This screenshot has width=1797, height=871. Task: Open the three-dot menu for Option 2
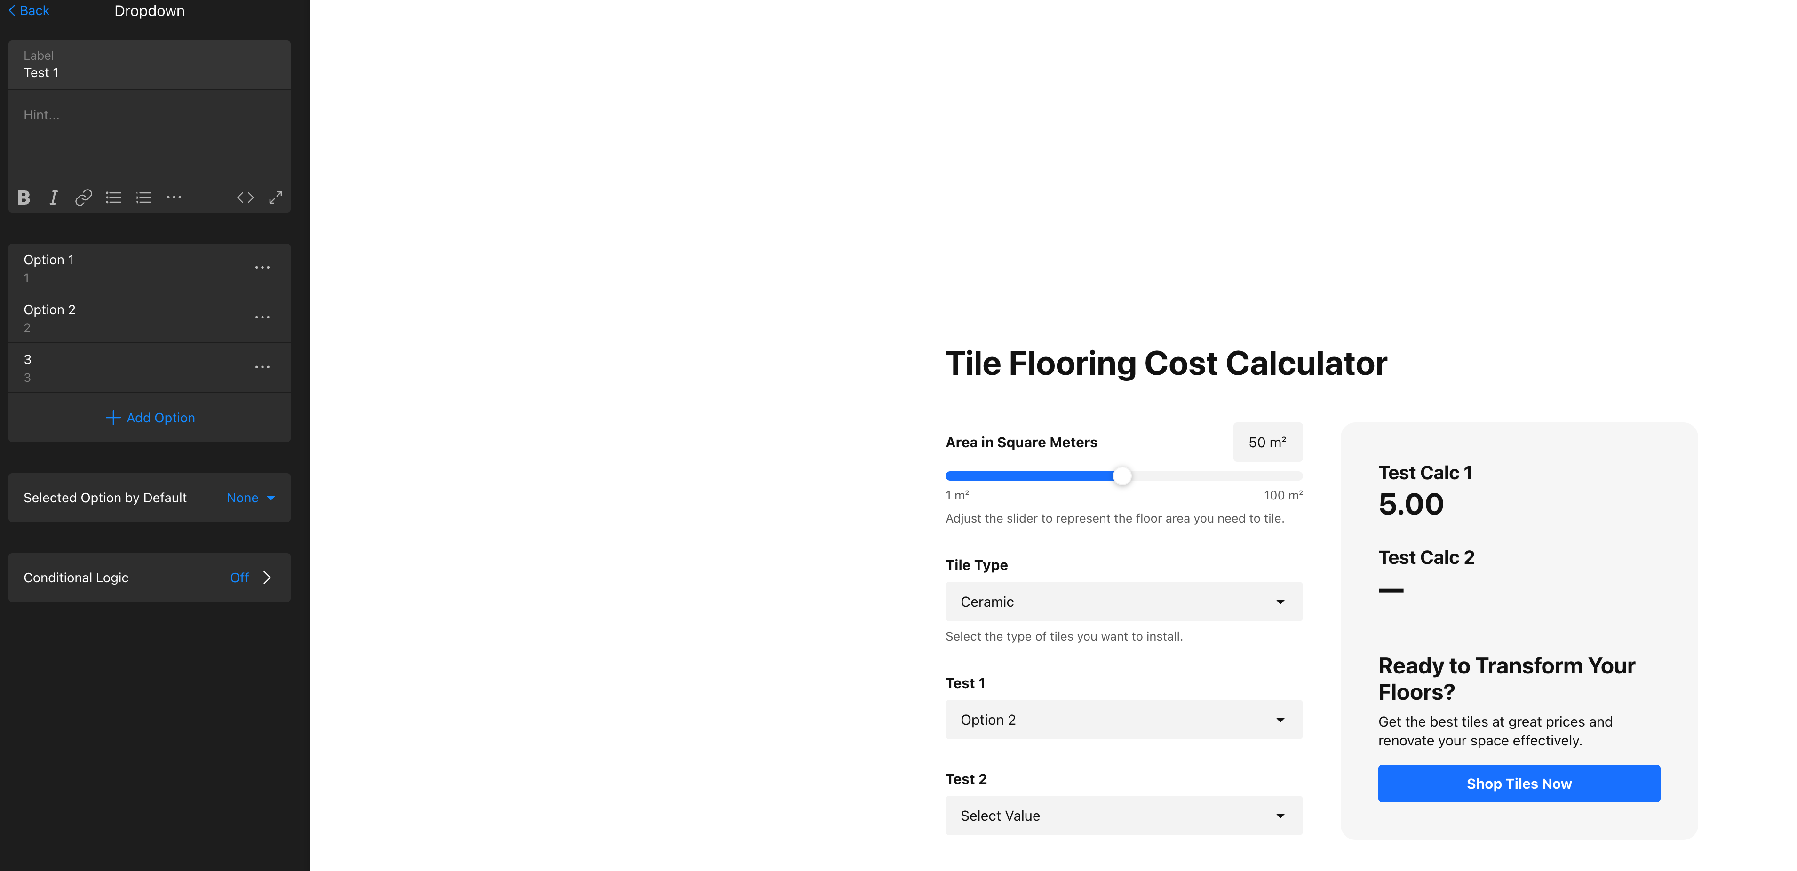point(262,317)
